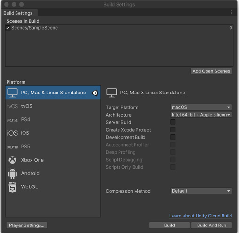Toggle the Development Build checkbox
The width and height of the screenshot is (239, 233).
point(173,137)
